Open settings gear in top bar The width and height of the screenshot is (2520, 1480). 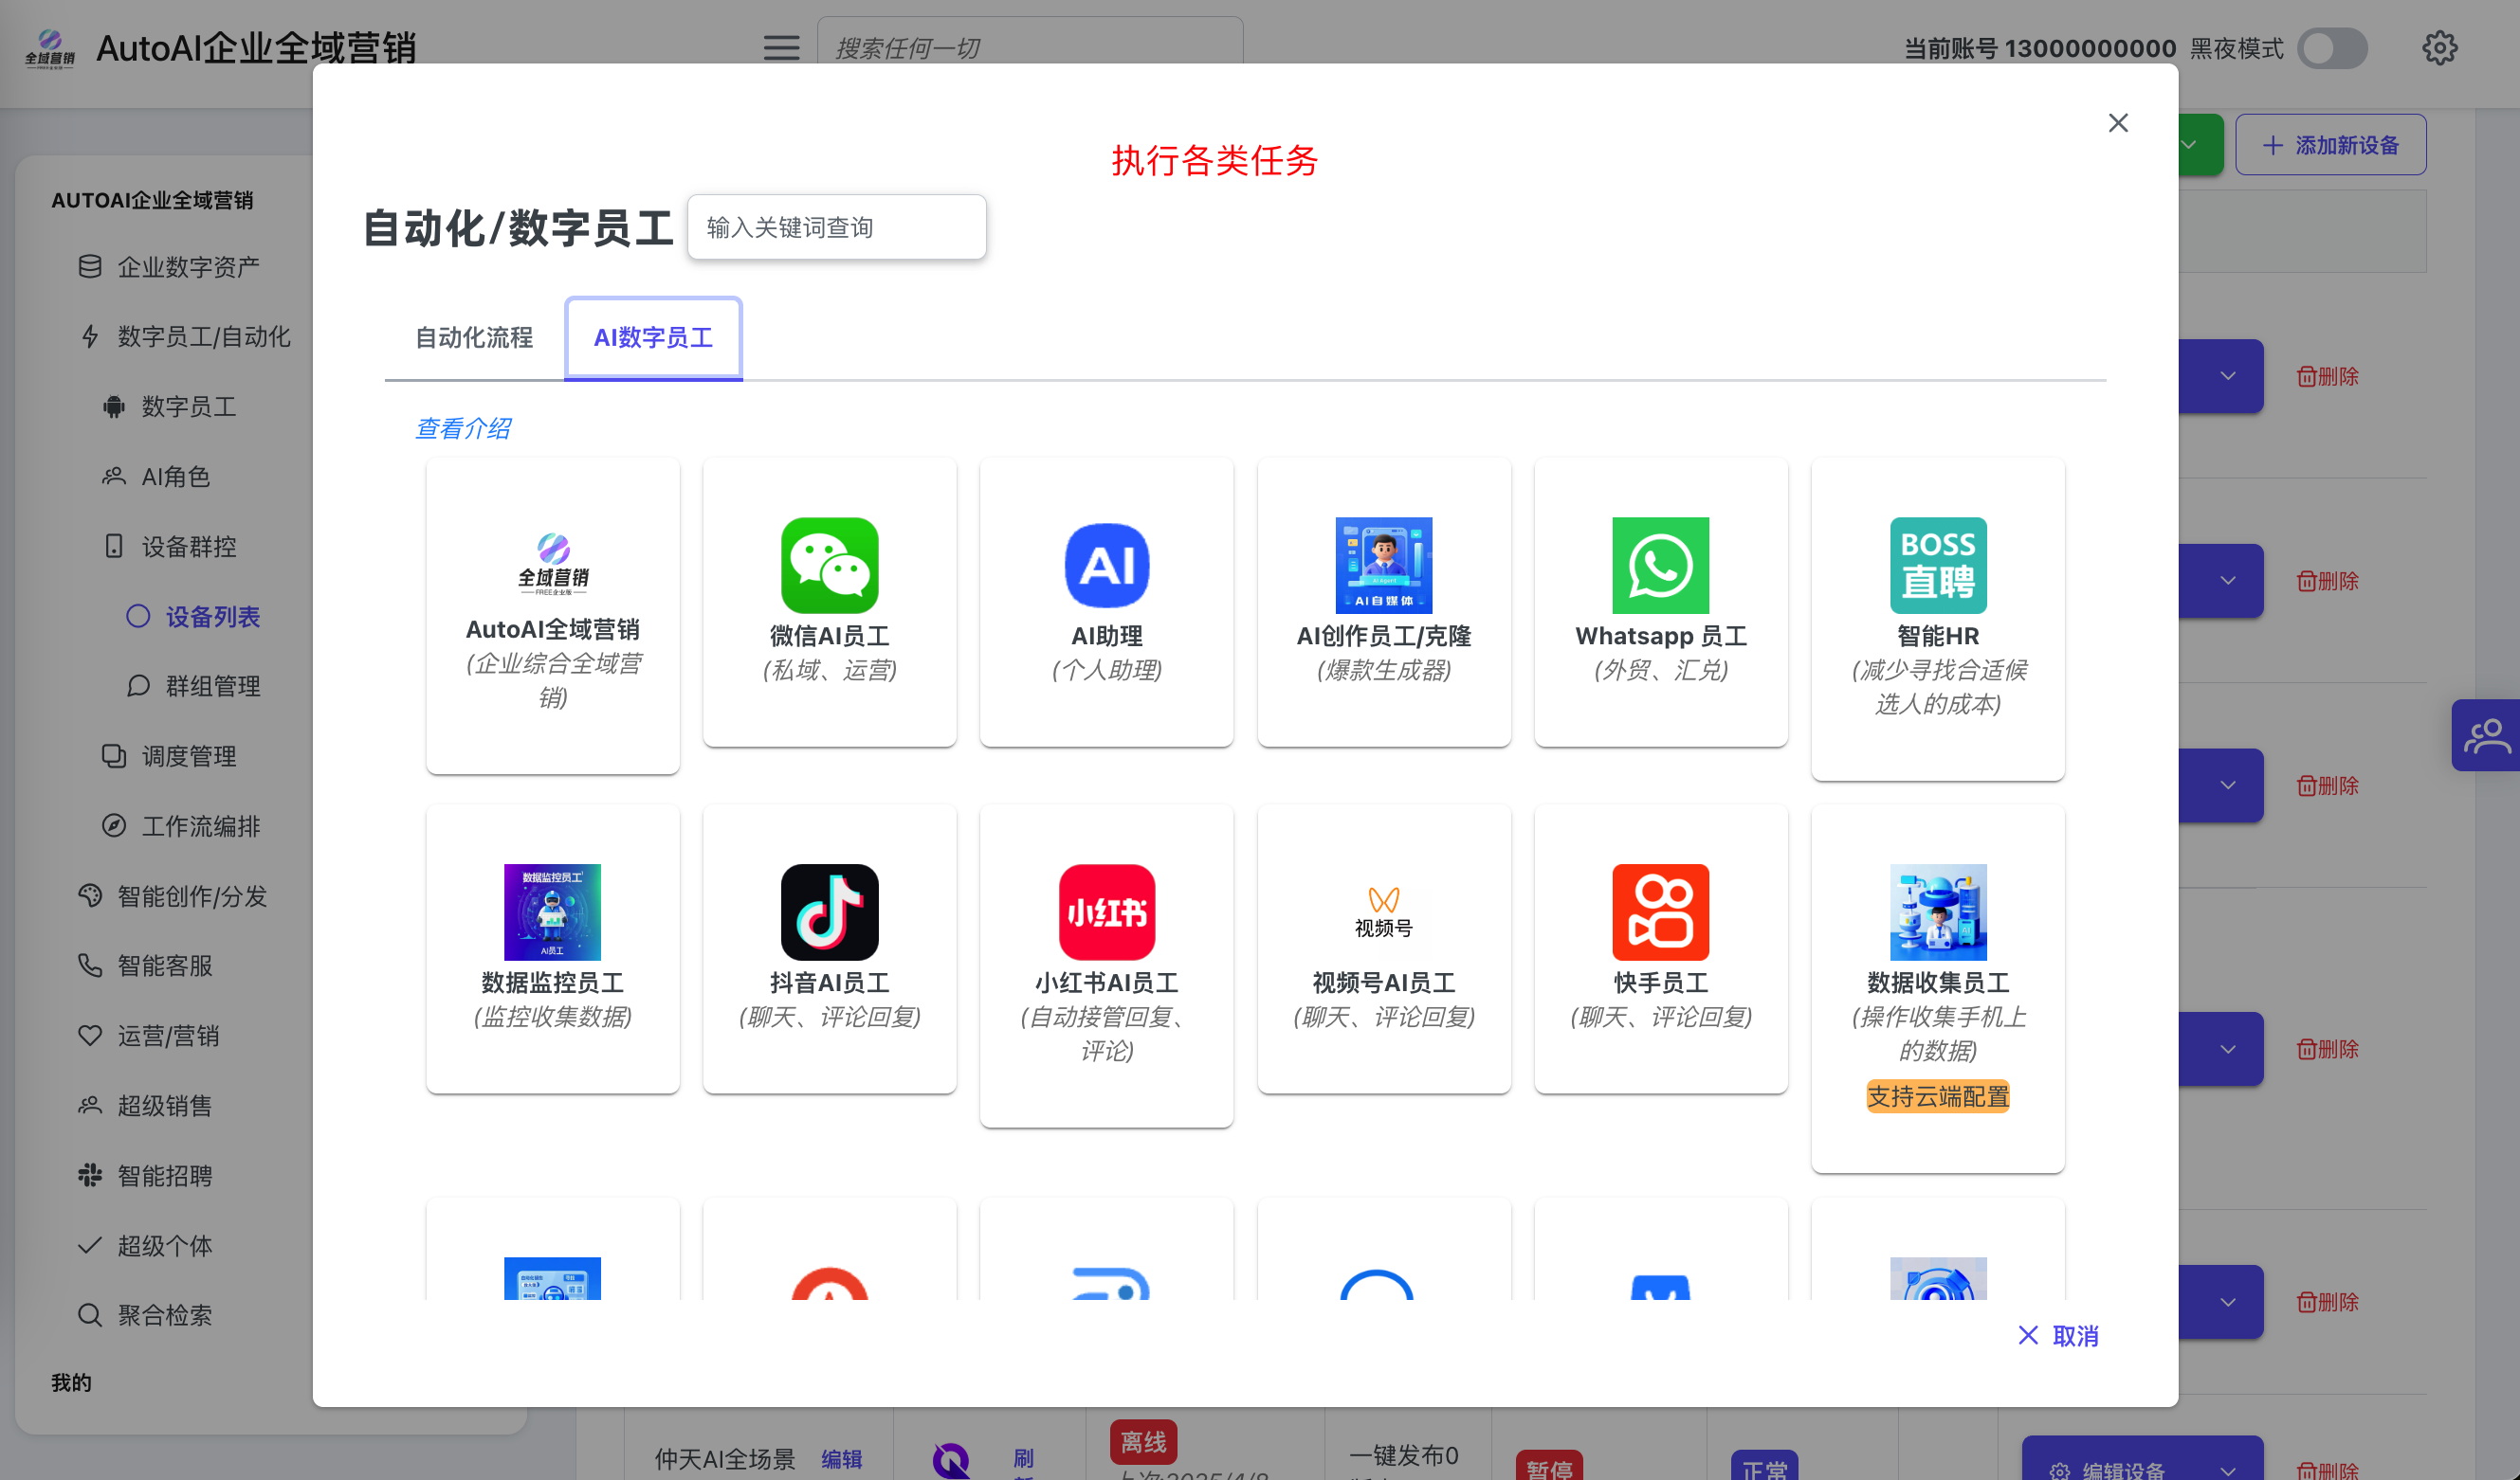click(x=2439, y=48)
